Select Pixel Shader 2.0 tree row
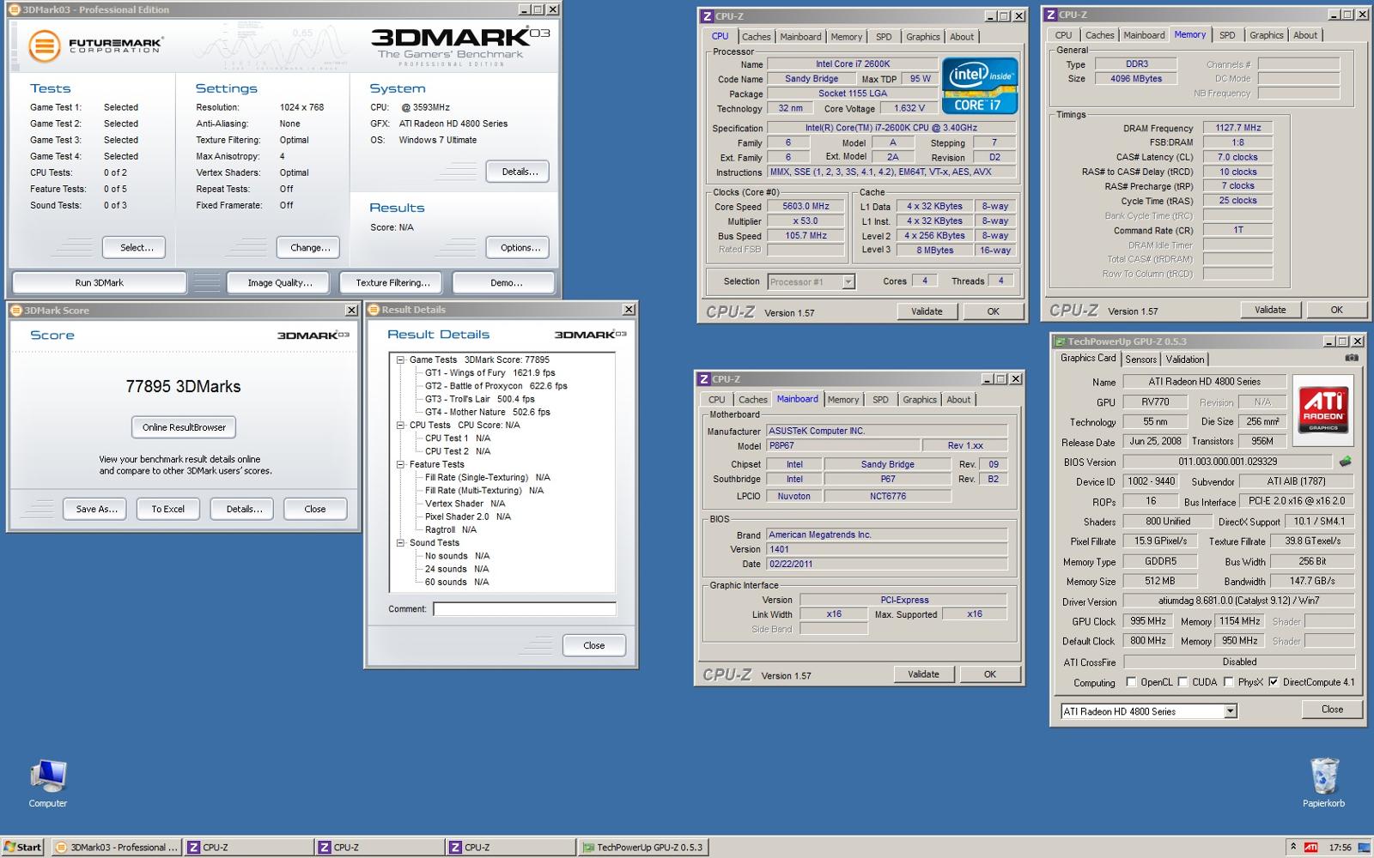The width and height of the screenshot is (1374, 858). click(468, 517)
